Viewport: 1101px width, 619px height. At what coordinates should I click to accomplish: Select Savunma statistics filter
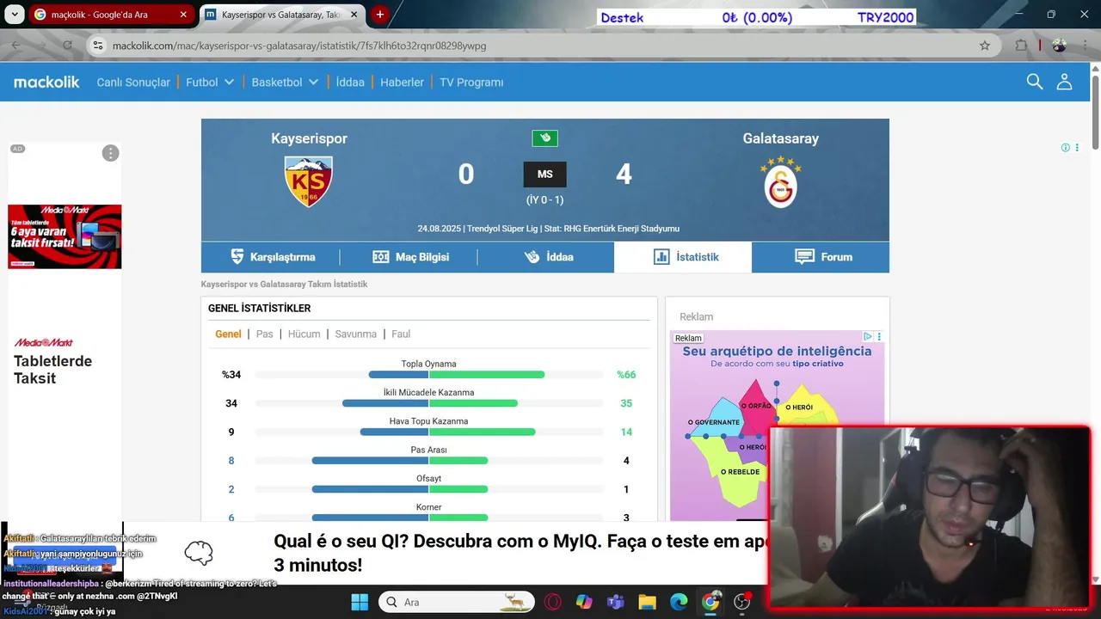[356, 334]
